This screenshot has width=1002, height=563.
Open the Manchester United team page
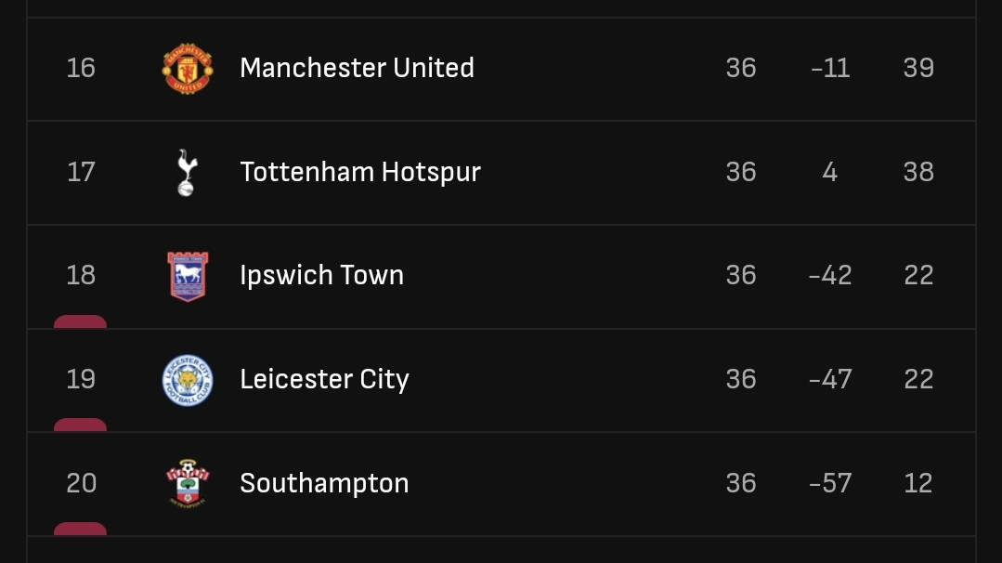click(x=357, y=68)
